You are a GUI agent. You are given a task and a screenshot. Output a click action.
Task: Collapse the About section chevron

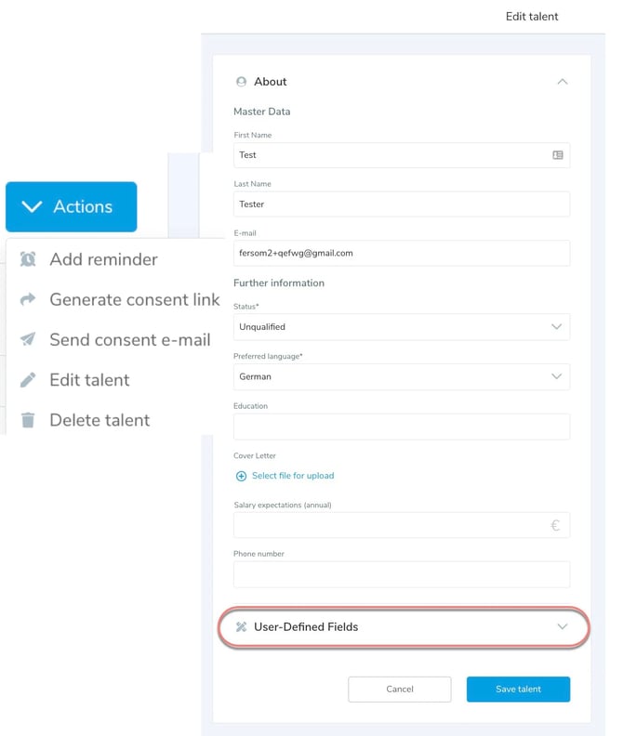[x=562, y=82]
